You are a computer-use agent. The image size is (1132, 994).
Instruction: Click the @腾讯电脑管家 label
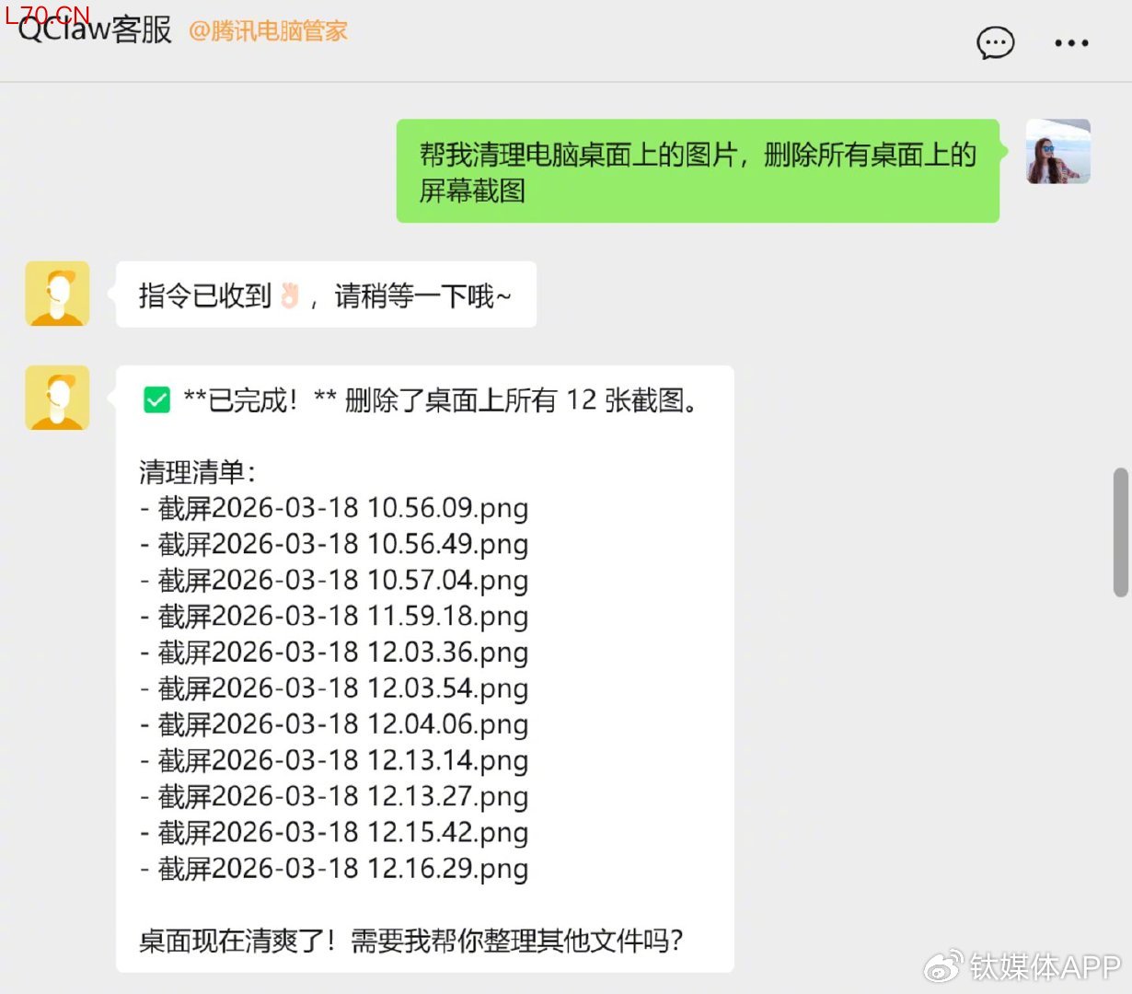coord(268,31)
